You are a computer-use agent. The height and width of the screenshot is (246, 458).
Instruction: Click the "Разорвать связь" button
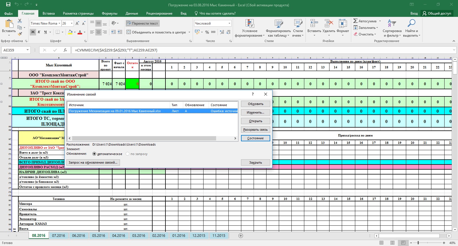(255, 130)
